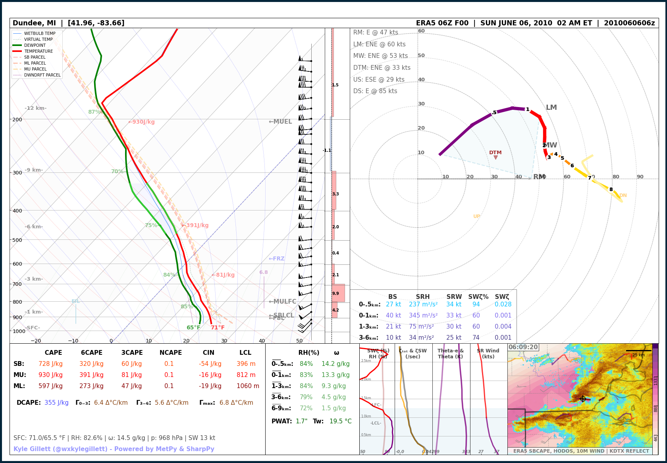
Task: Click the red TEMPERATURE legend line
Action: tap(17, 51)
